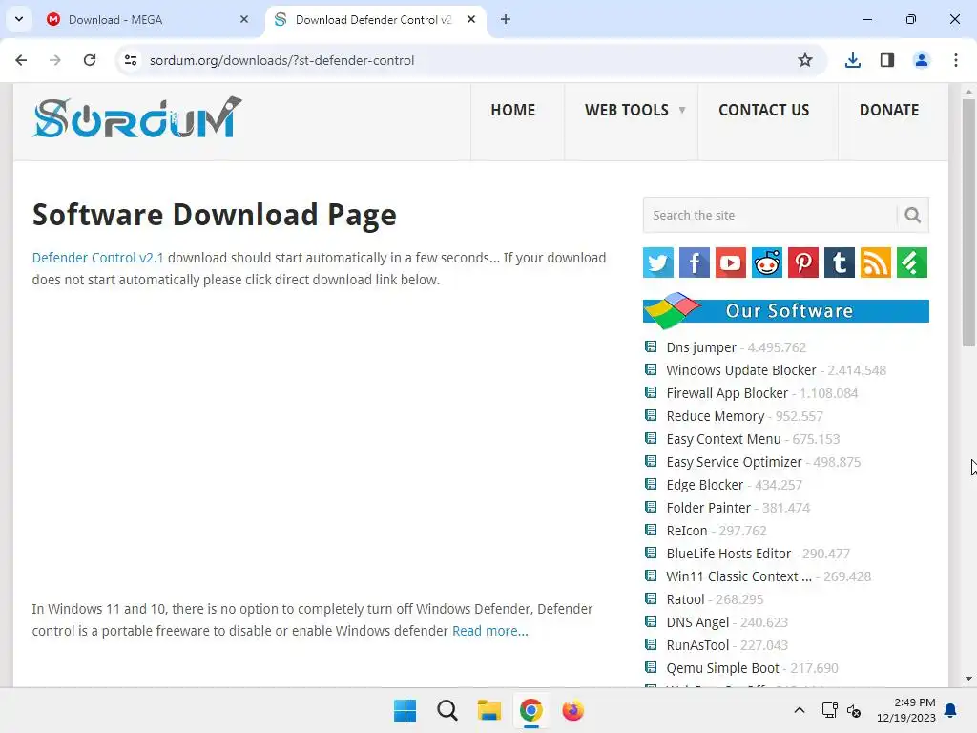Toggle Chrome side panel icon
977x733 pixels.
887,60
